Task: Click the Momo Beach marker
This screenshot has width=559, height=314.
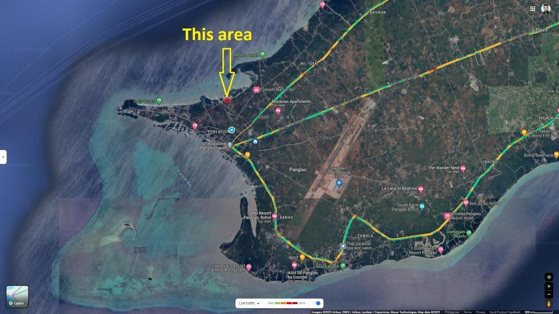Action: (262, 54)
